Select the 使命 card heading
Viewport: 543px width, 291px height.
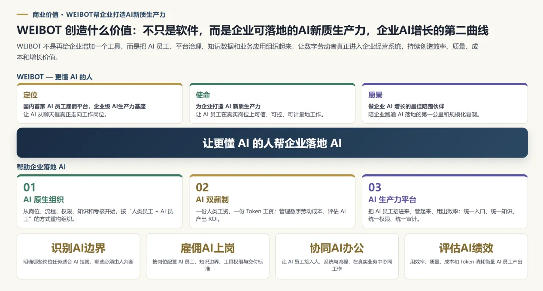click(x=203, y=95)
